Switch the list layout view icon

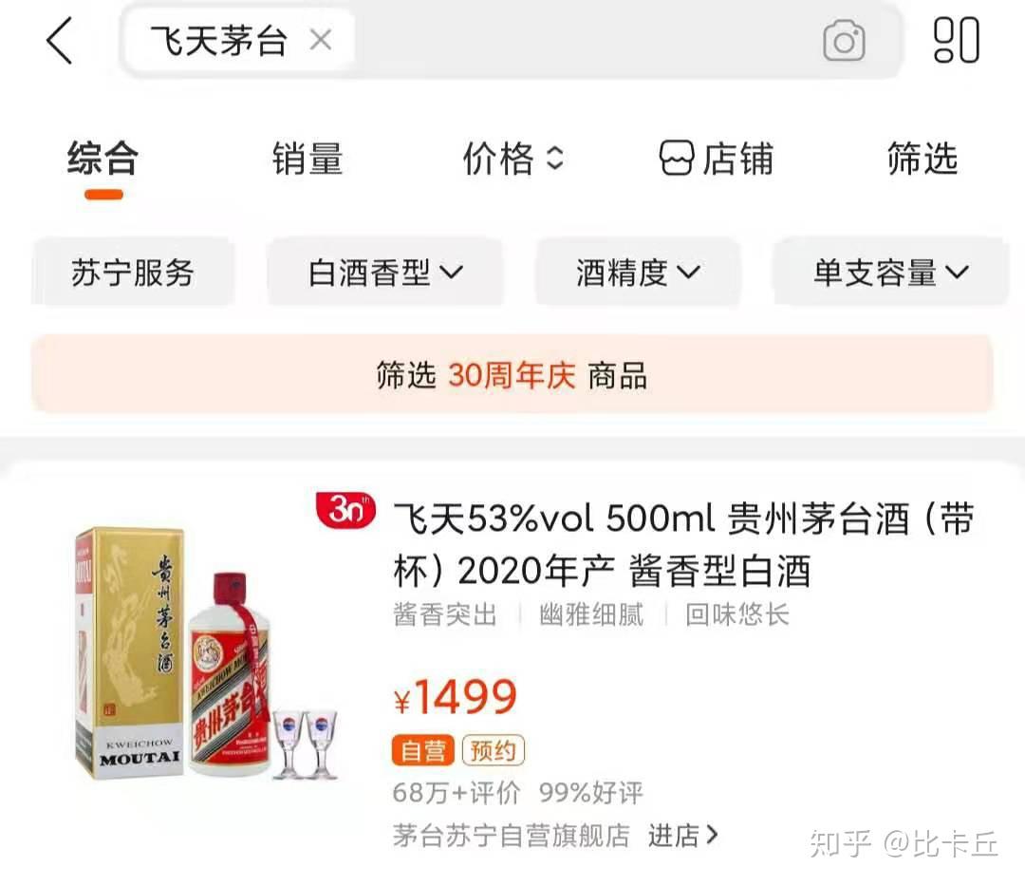[x=957, y=41]
